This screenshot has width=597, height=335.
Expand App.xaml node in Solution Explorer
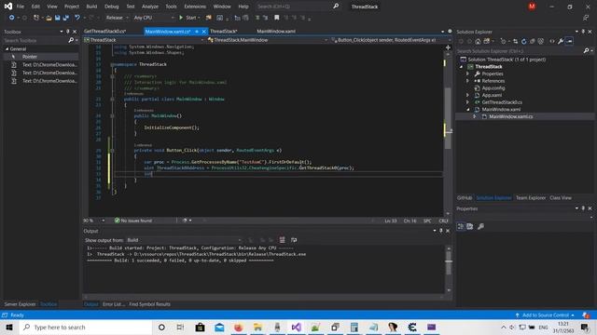[468, 95]
